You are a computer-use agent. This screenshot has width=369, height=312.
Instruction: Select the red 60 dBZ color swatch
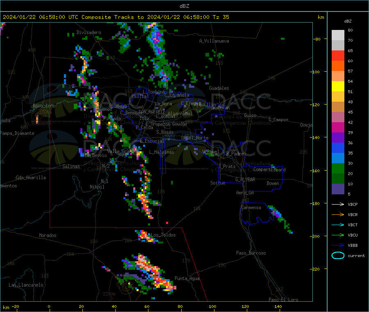click(338, 55)
